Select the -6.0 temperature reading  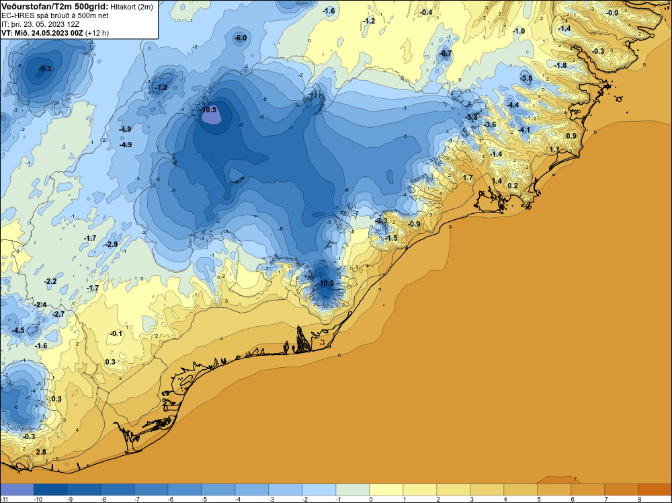(x=241, y=38)
